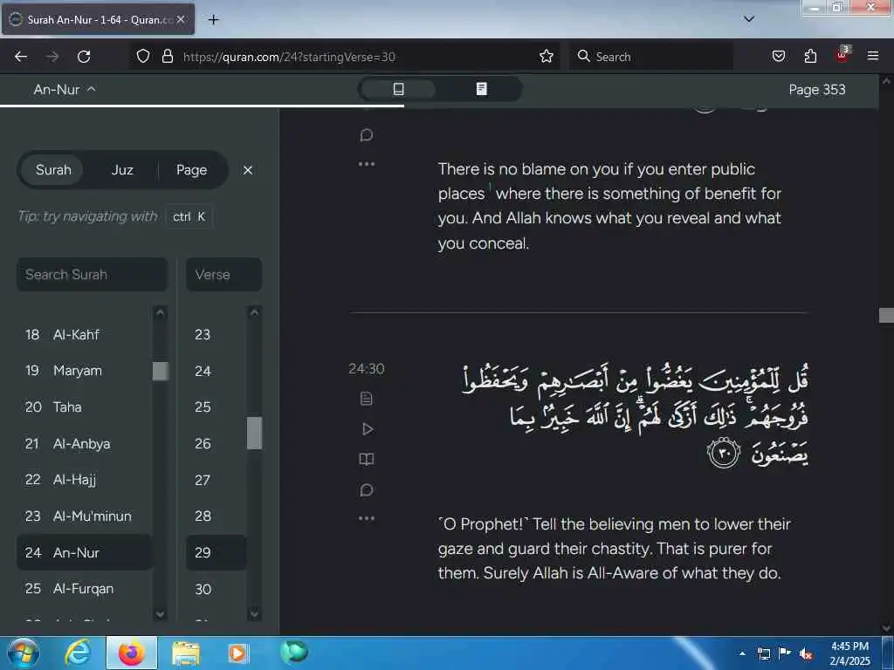The height and width of the screenshot is (670, 894).
Task: Open the extensions puzzle icon
Action: [x=810, y=56]
